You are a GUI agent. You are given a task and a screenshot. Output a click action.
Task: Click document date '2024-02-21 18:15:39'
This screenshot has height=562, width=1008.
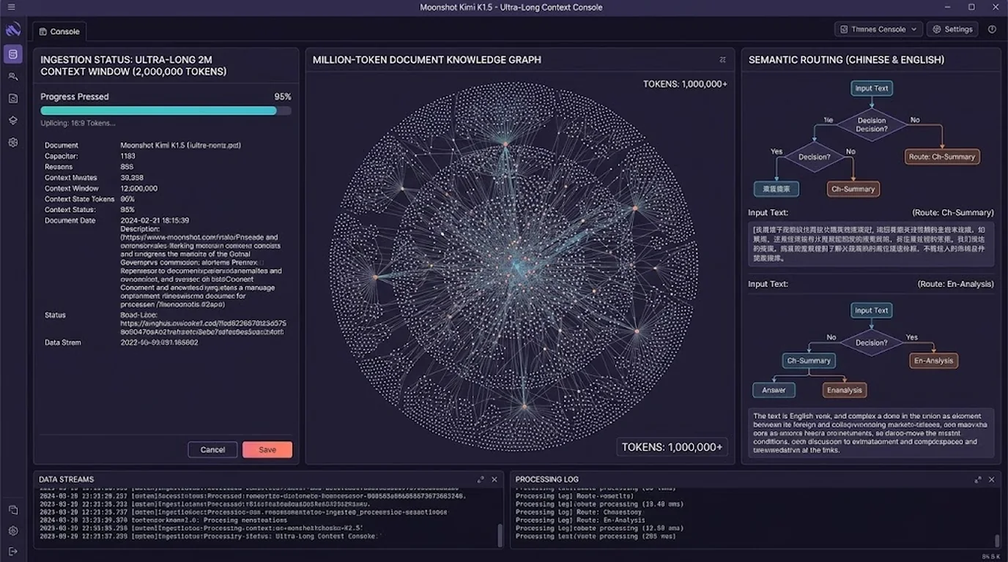pos(155,220)
